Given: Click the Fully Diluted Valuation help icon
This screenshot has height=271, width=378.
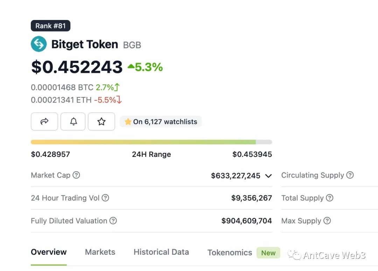Looking at the screenshot, I should pyautogui.click(x=113, y=221).
